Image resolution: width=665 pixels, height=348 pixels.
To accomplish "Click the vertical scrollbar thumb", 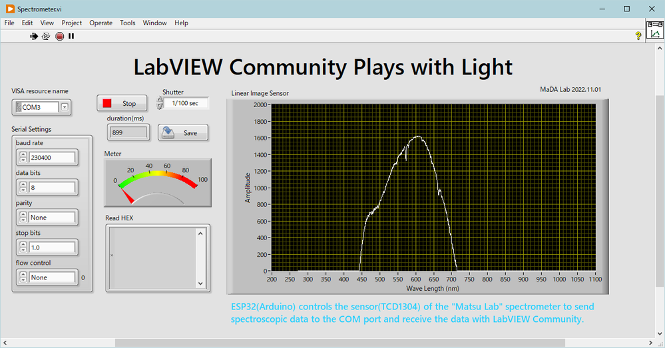I will coord(660,192).
